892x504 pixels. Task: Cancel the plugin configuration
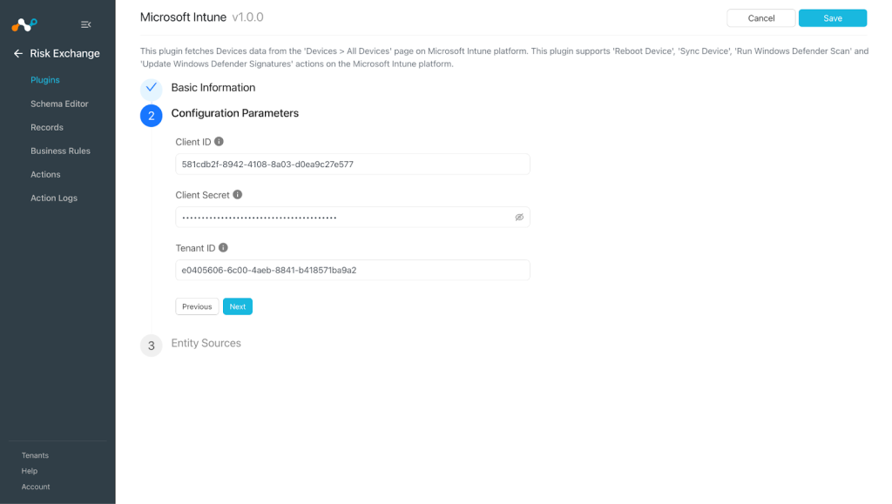tap(761, 18)
